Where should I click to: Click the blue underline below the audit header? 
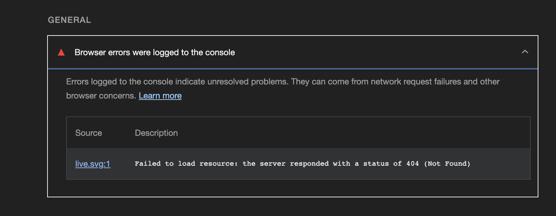pyautogui.click(x=293, y=68)
